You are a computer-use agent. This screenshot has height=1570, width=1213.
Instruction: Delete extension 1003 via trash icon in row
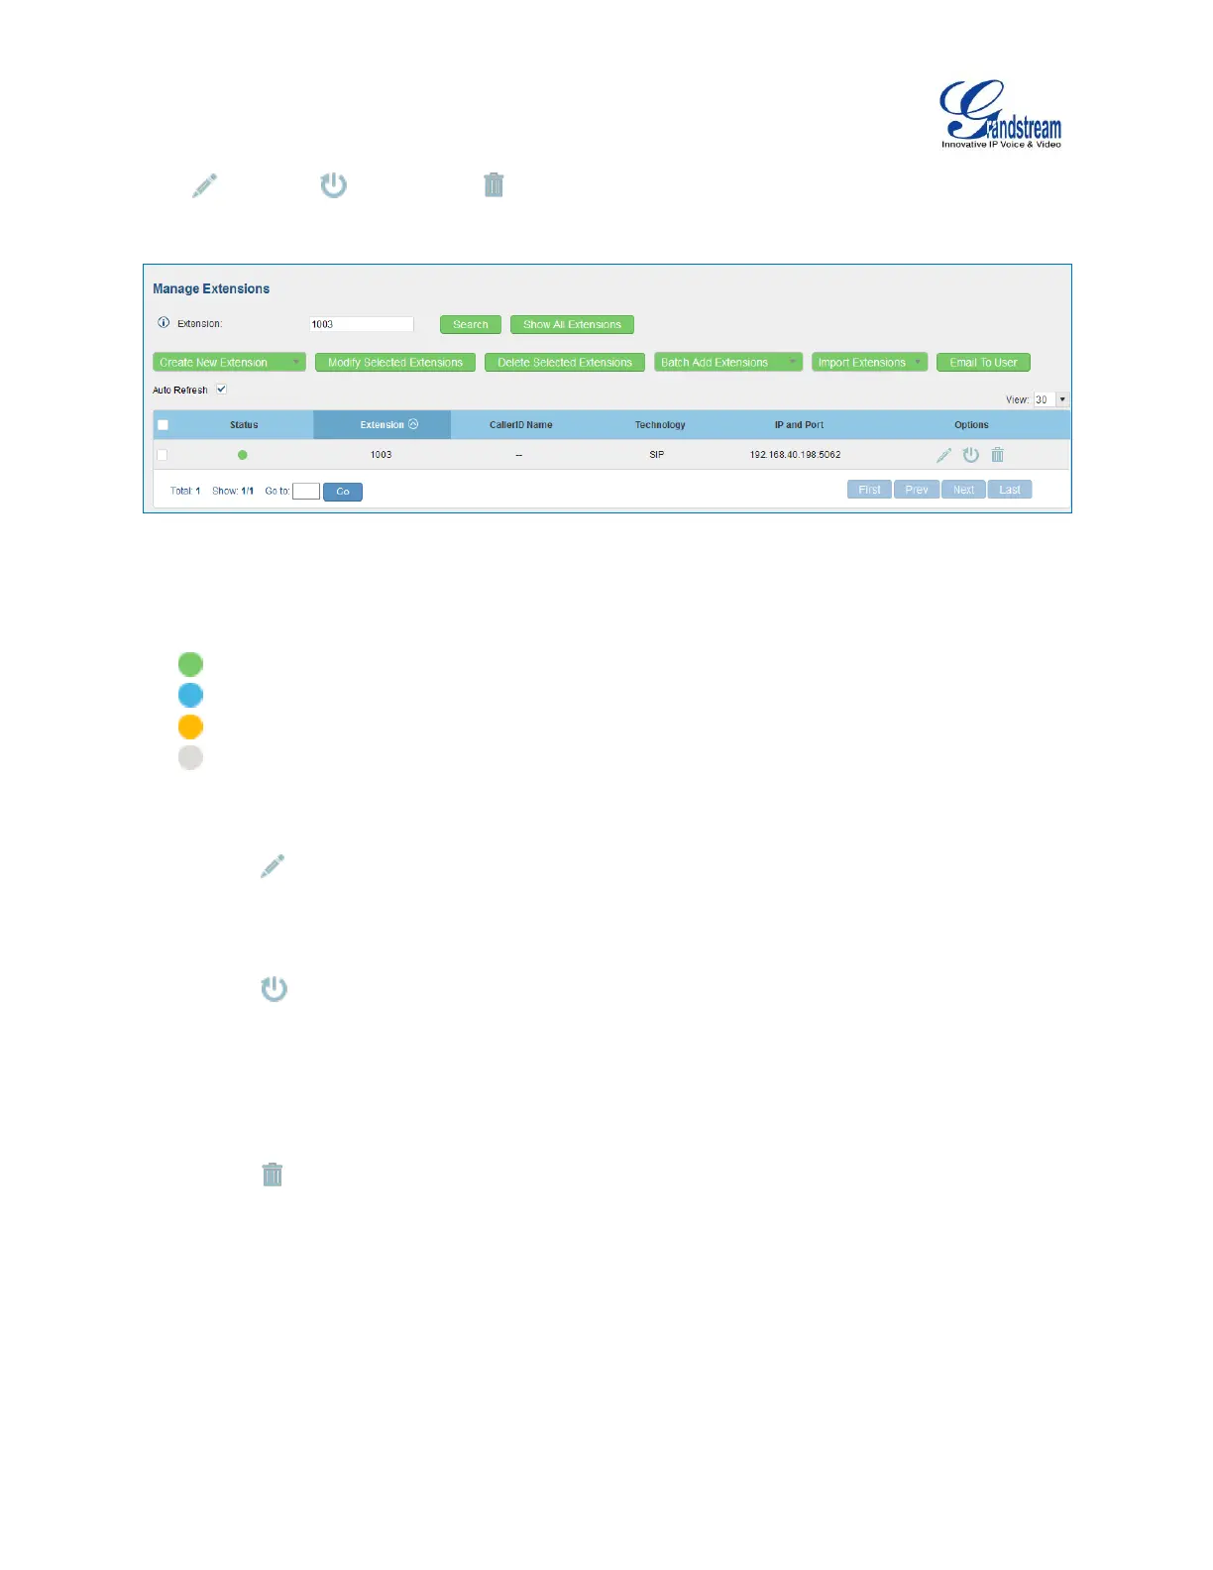[x=998, y=455]
